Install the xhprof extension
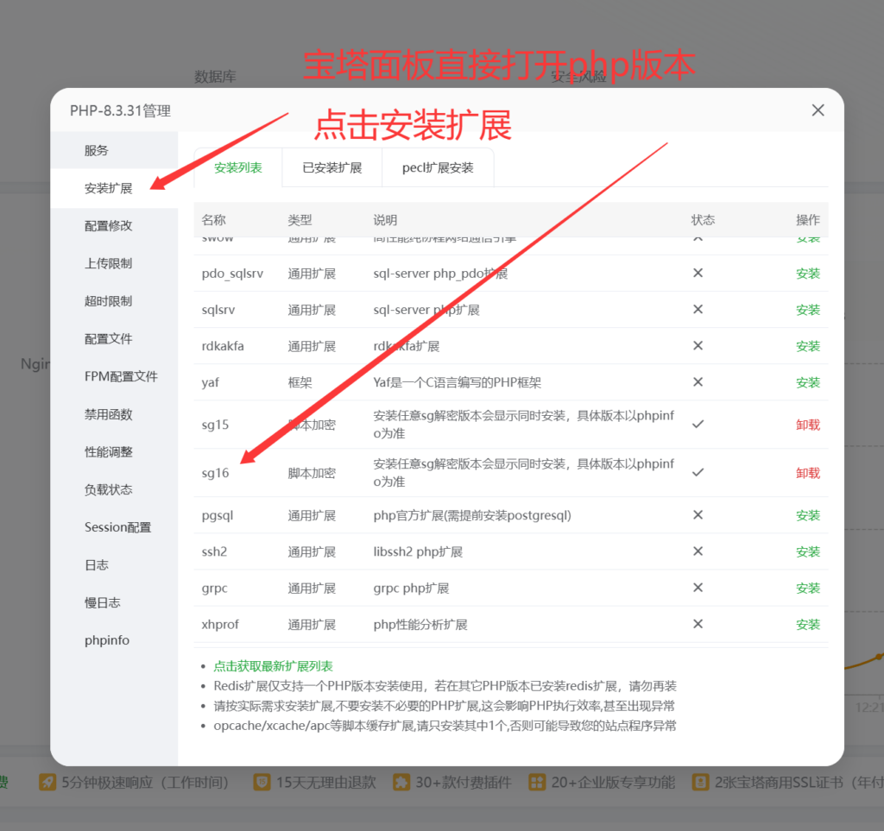The width and height of the screenshot is (884, 831). 808,625
